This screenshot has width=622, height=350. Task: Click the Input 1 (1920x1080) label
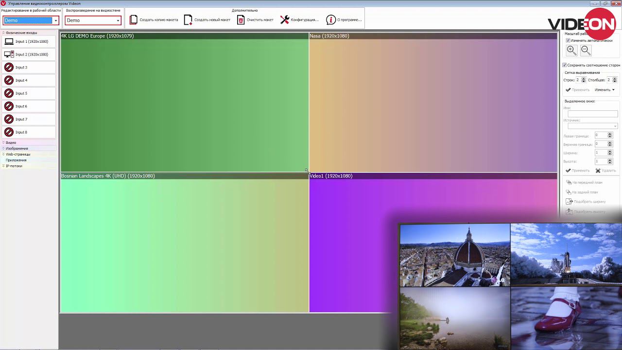click(x=32, y=42)
